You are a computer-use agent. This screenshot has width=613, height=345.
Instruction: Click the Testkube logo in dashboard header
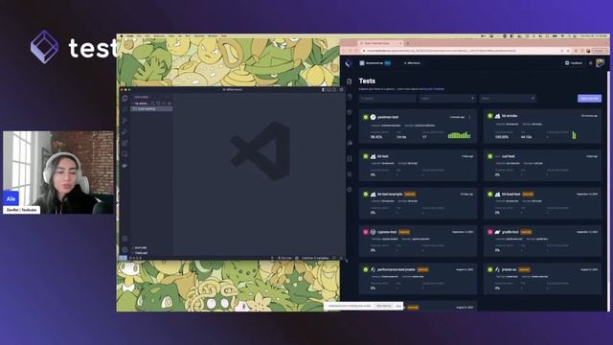[x=349, y=63]
